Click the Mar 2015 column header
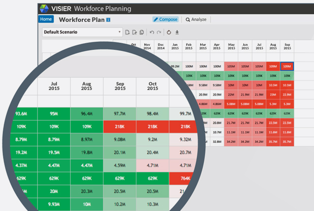 pyautogui.click(x=203, y=46)
